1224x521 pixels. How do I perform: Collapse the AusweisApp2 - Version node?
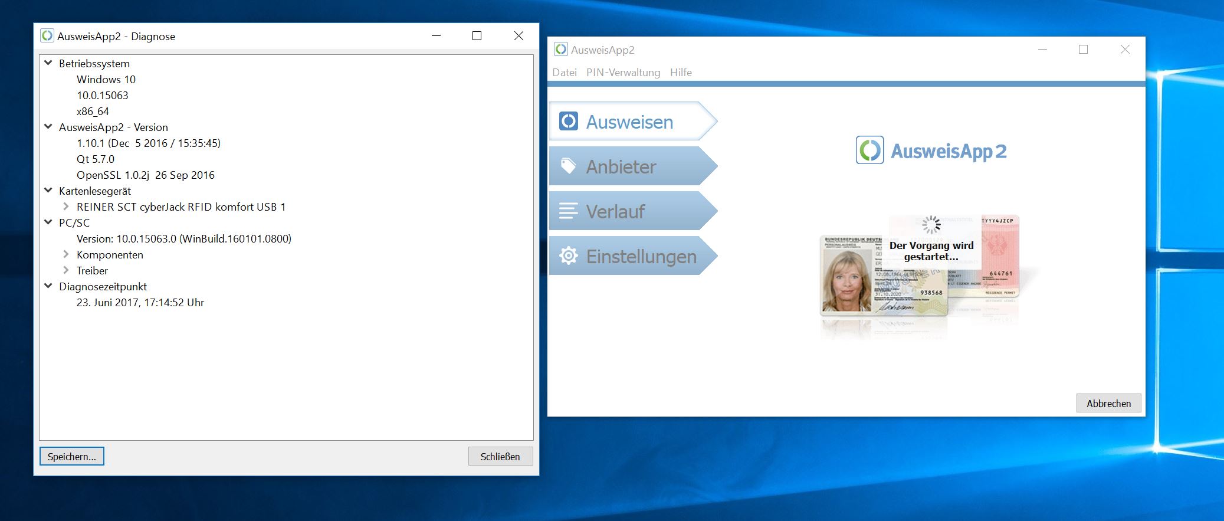48,126
